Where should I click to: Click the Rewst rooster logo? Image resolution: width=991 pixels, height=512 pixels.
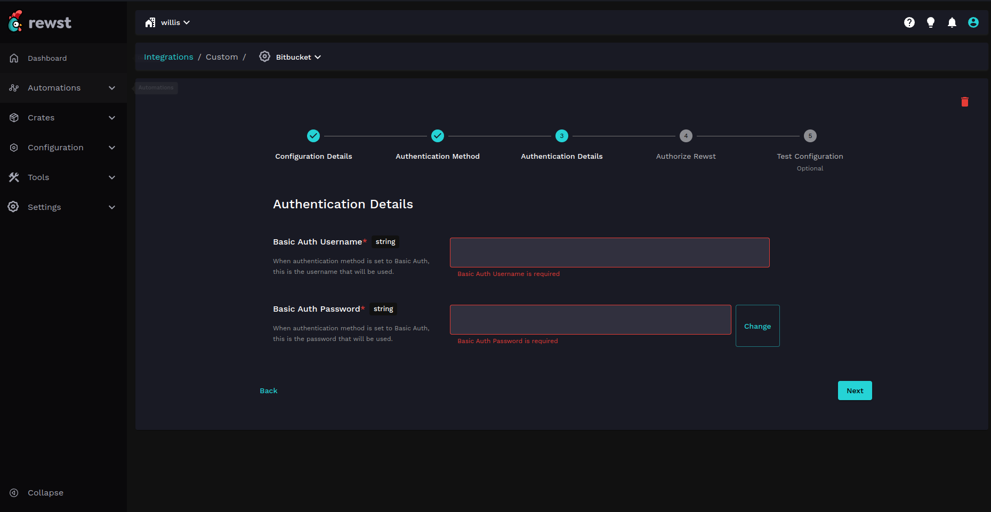(15, 22)
